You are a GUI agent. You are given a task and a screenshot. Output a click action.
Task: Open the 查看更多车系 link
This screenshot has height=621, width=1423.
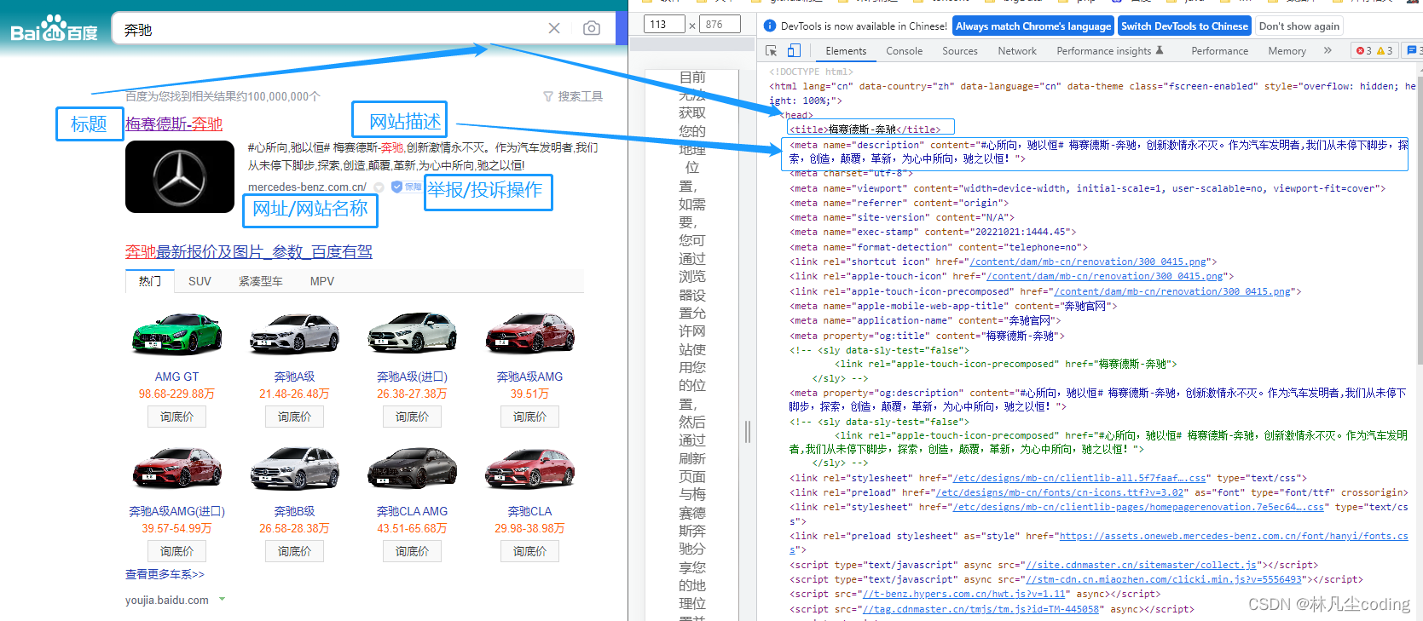(165, 574)
